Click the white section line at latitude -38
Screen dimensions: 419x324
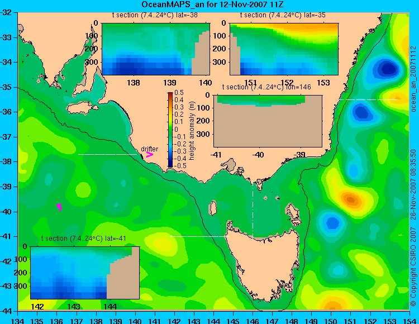pos(107,154)
